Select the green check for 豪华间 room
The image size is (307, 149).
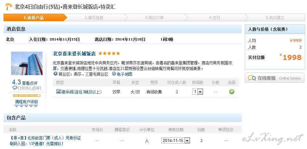pyautogui.click(x=232, y=92)
